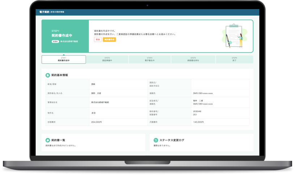Click SMS number in the 連絡先 row
This screenshot has width=295, height=175.
click(x=203, y=93)
